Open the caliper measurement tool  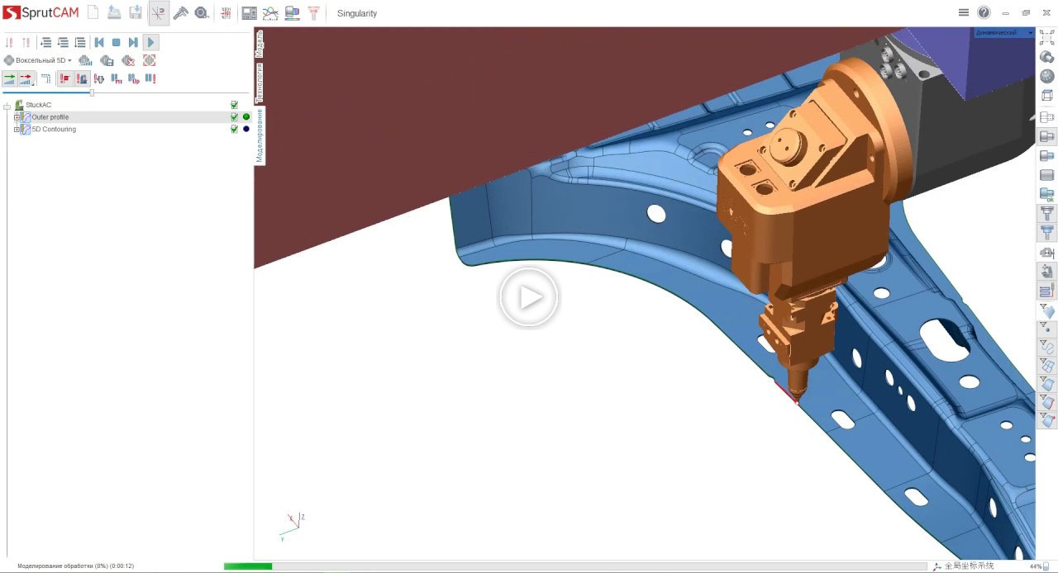click(179, 12)
